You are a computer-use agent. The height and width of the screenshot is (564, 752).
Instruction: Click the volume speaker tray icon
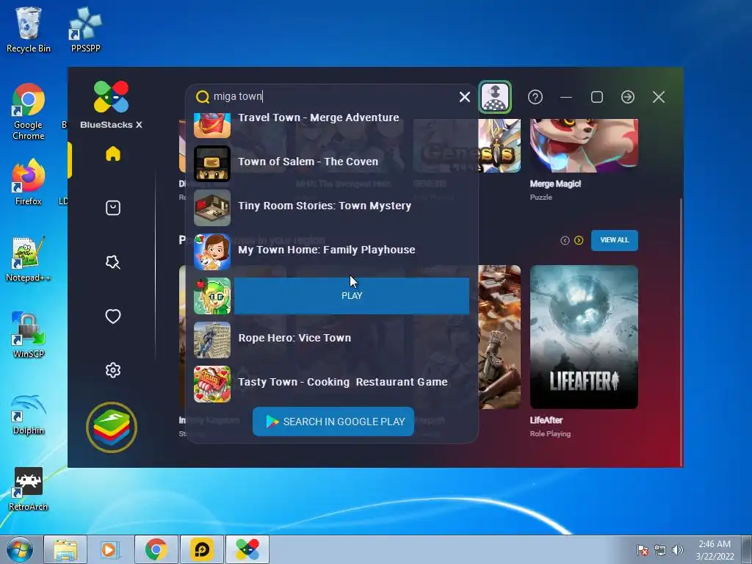pyautogui.click(x=677, y=550)
